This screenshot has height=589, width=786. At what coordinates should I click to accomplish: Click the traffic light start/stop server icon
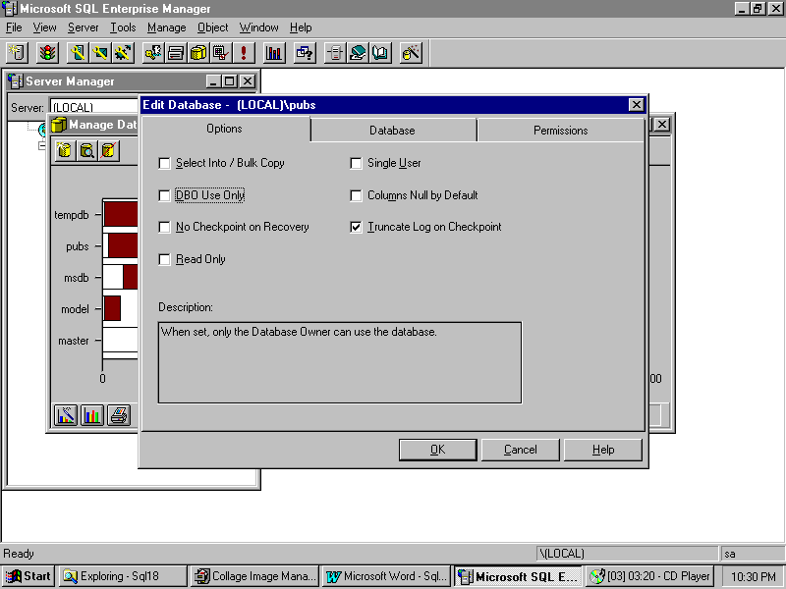(x=47, y=53)
